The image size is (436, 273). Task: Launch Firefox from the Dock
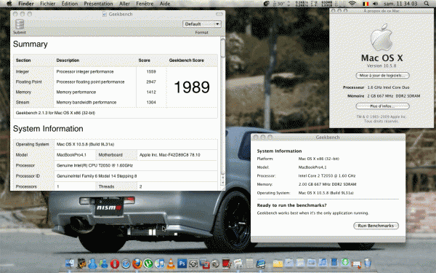click(x=137, y=264)
